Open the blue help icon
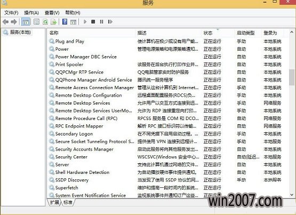This screenshot has width=296, height=215. (65, 22)
